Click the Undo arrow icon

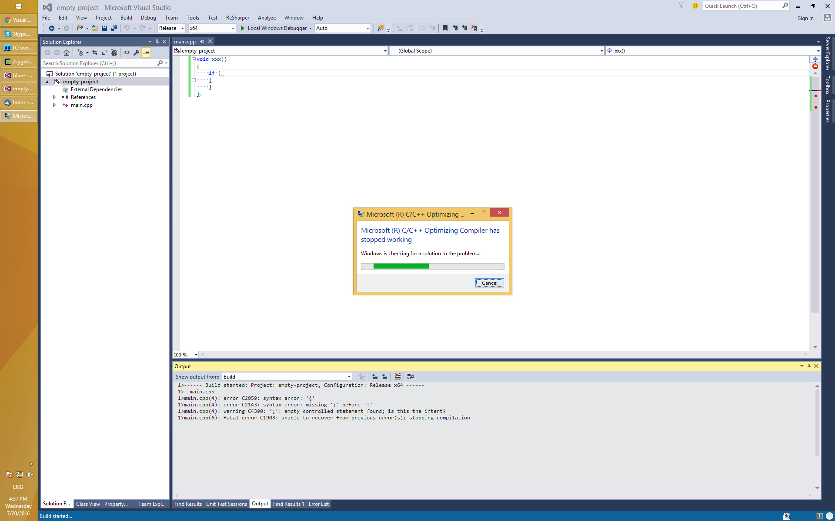(x=127, y=28)
